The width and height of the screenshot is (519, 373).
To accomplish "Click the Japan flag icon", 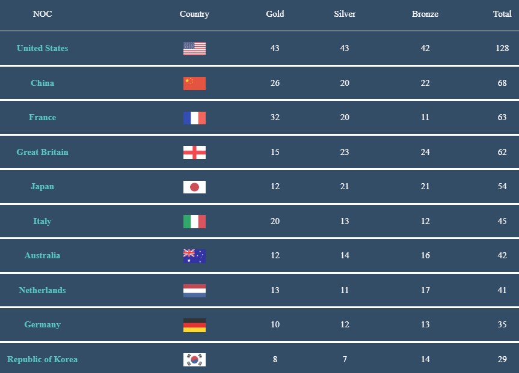I will pos(194,187).
